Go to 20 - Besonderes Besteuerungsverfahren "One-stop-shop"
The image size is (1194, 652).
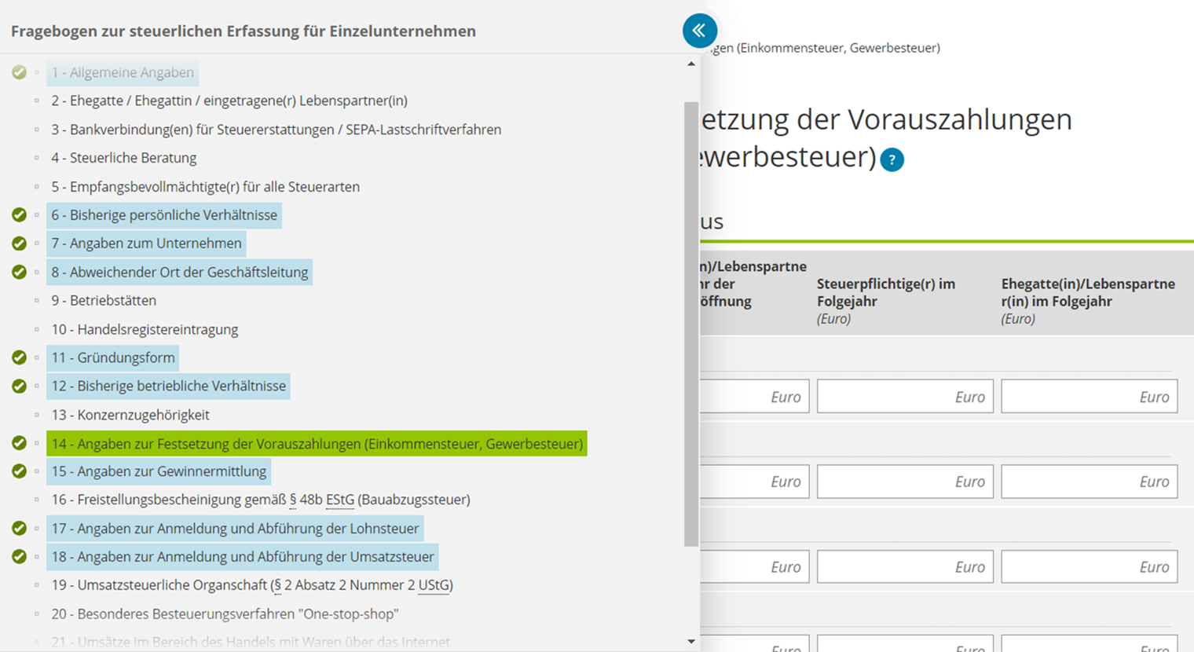225,614
